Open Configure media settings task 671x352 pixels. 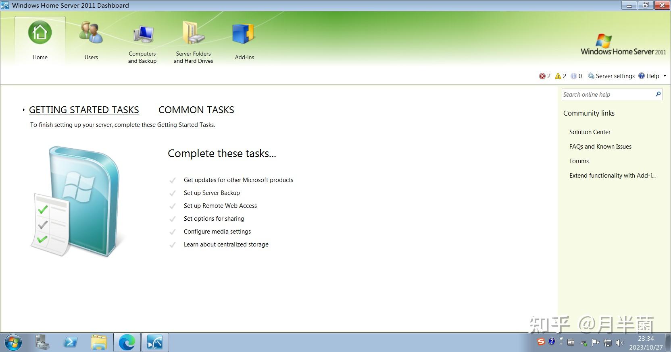pos(217,232)
